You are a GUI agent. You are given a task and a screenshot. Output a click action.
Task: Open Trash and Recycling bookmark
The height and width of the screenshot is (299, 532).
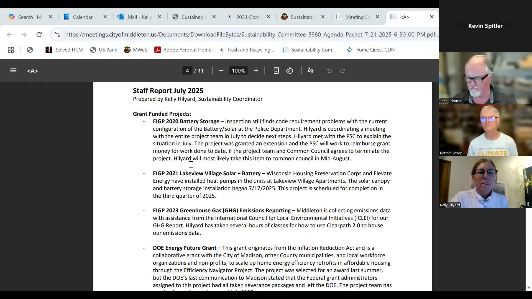pyautogui.click(x=246, y=50)
